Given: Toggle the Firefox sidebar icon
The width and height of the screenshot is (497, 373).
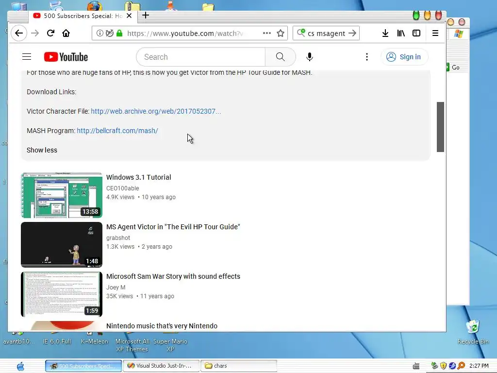Looking at the screenshot, I should point(416,33).
